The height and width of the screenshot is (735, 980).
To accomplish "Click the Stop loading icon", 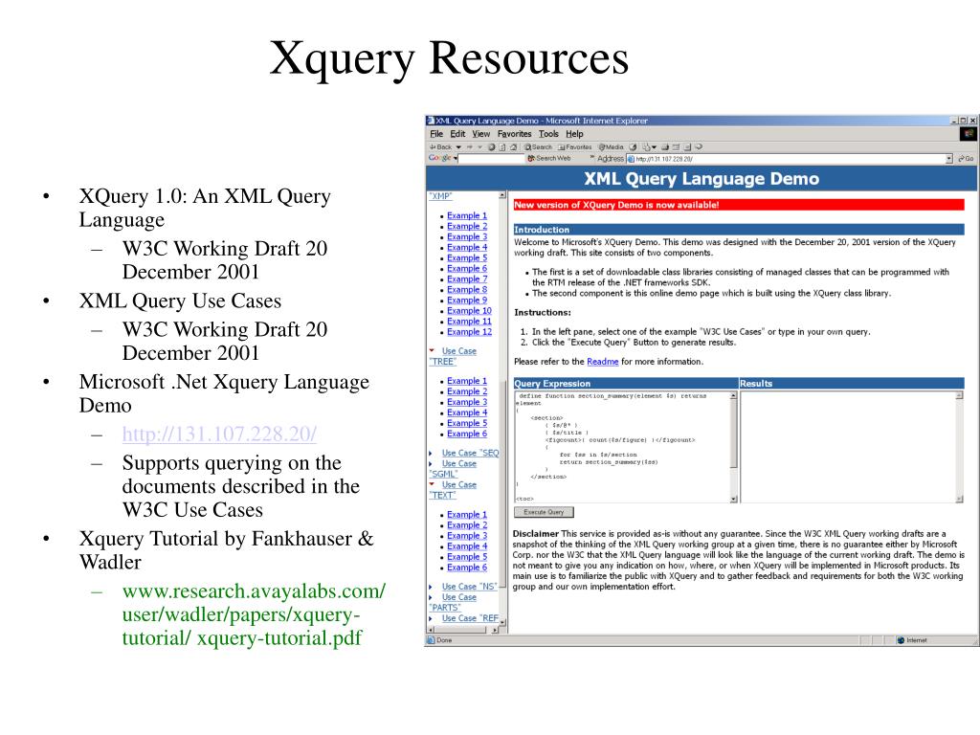I will coord(492,146).
